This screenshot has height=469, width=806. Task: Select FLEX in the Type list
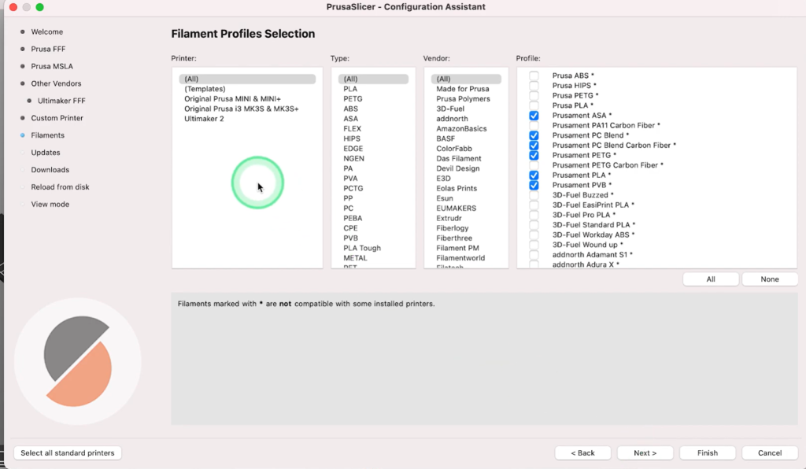(352, 129)
